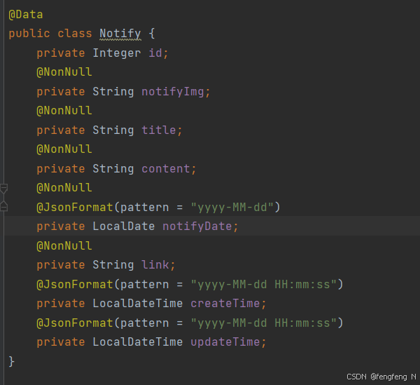This screenshot has height=385, width=420.
Task: Collapse the fold marker beside @NonNull annotation
Action: 3,189
